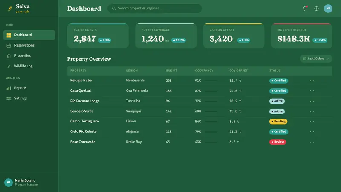341x192 pixels.
Task: Open the Monthly Revenue stat card
Action: click(302, 36)
